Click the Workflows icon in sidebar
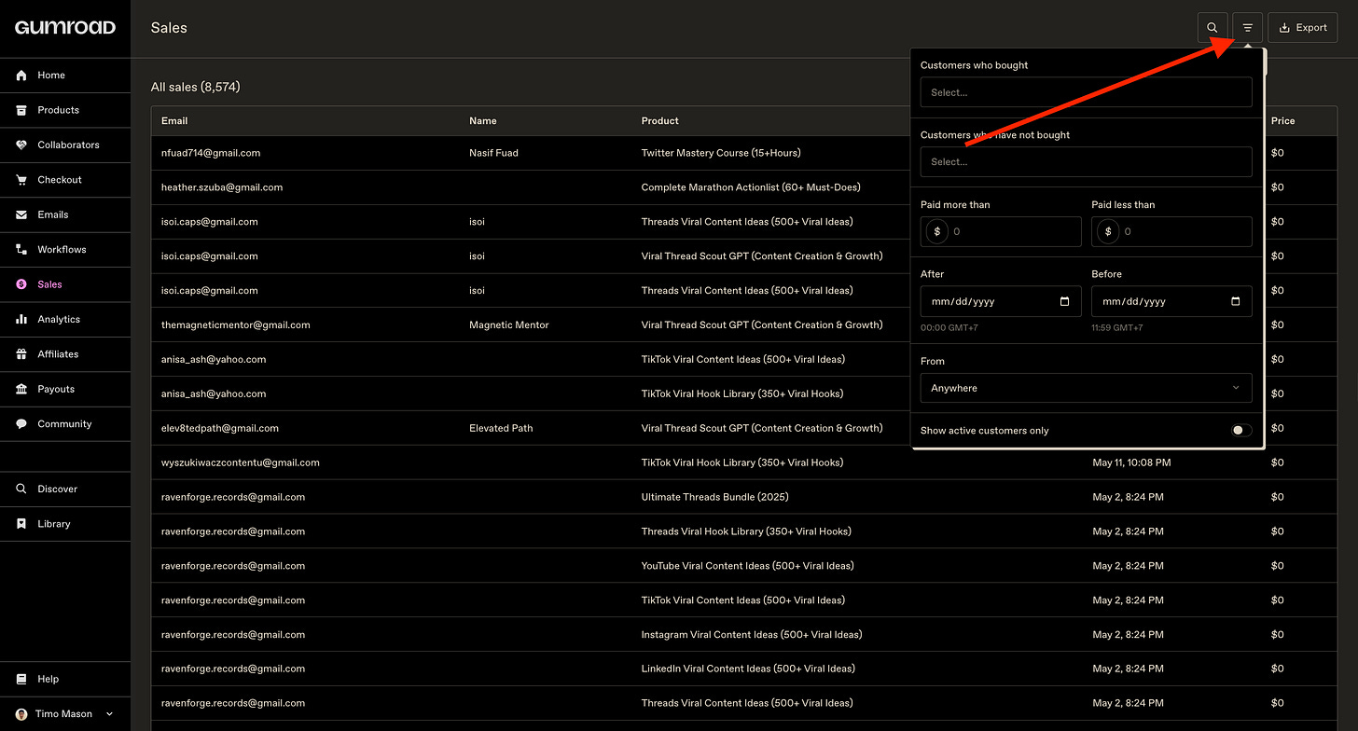The width and height of the screenshot is (1358, 731). (x=21, y=249)
